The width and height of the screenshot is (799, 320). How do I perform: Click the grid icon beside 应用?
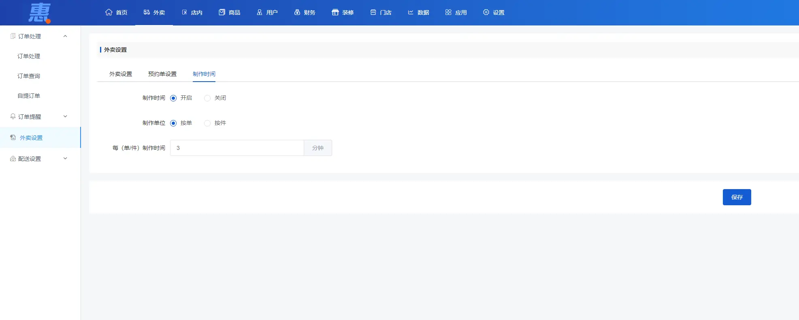click(448, 12)
